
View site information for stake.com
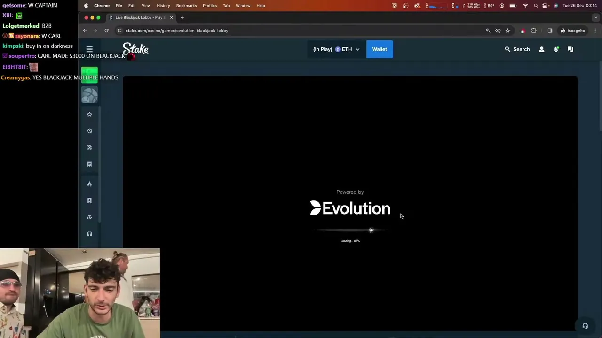point(119,31)
